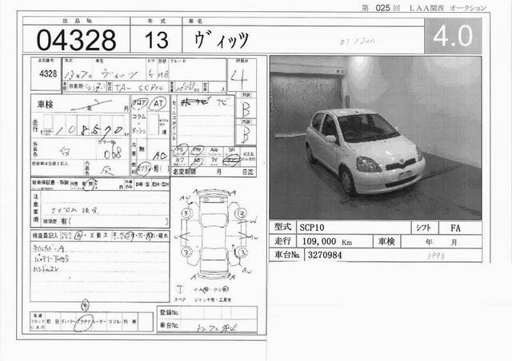Click the model year value 13

[x=157, y=40]
